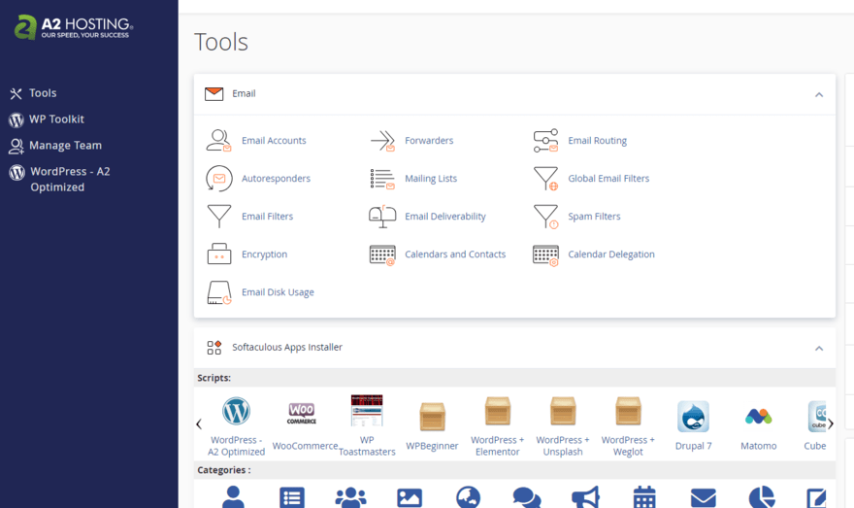Open the Autoresponders link
Screen dimensions: 854x508
click(277, 179)
